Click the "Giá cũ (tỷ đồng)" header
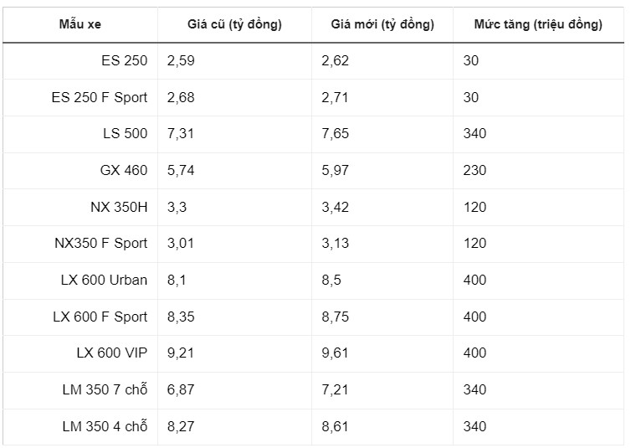Image resolution: width=636 pixels, height=448 pixels. point(234,24)
